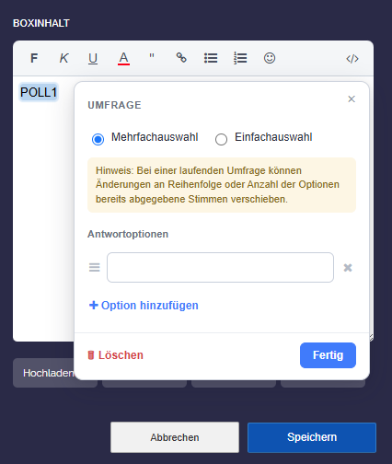Click Option hinzufügen link
The height and width of the screenshot is (464, 392).
coord(144,306)
